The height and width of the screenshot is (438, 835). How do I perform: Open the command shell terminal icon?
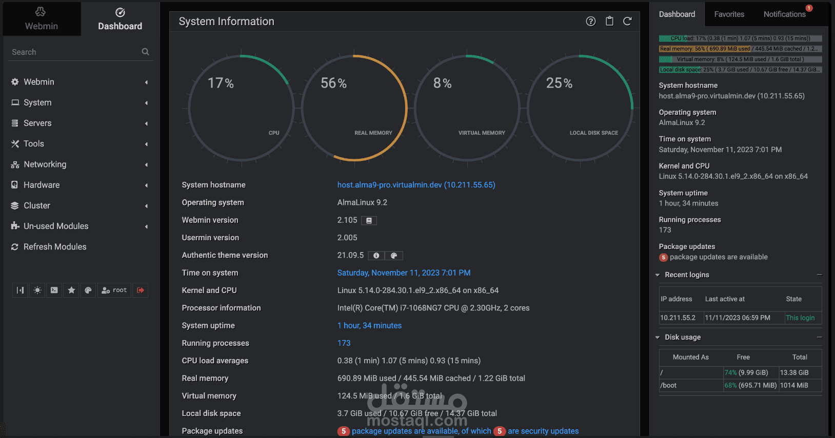(54, 290)
